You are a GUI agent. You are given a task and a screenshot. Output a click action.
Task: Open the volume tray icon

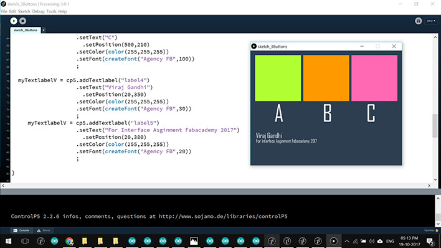click(x=371, y=241)
